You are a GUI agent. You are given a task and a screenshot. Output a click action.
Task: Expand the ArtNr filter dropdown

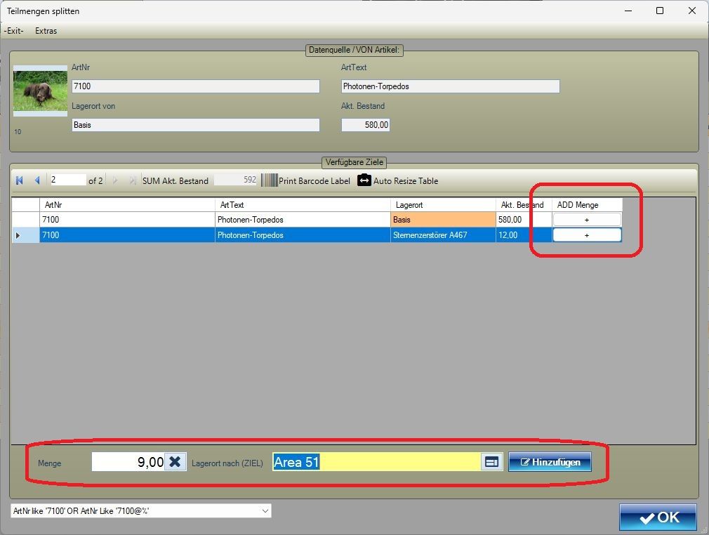click(265, 511)
